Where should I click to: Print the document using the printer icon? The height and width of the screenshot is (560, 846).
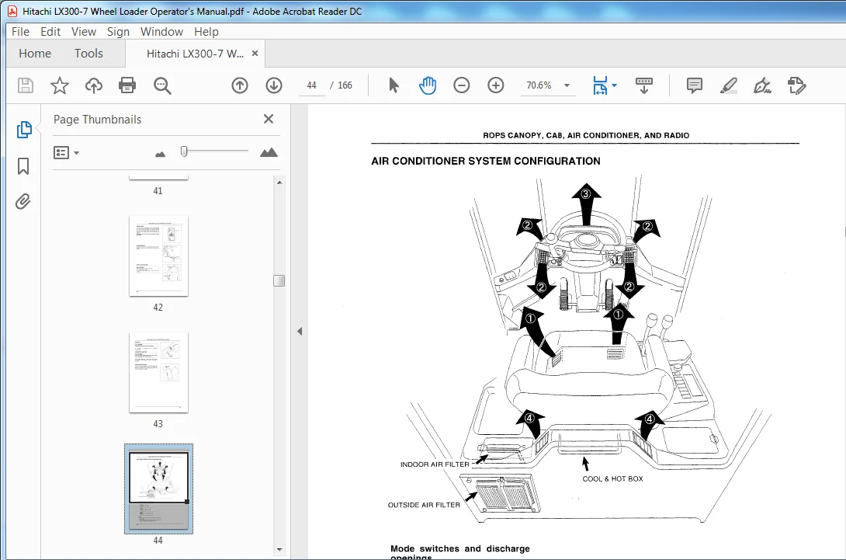point(127,85)
